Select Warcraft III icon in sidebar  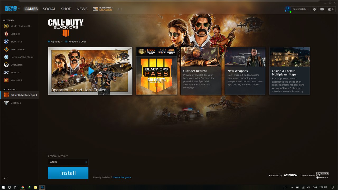point(6,80)
